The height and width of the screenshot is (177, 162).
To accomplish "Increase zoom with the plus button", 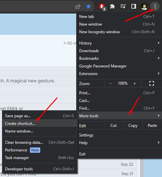I will pos(135,84).
